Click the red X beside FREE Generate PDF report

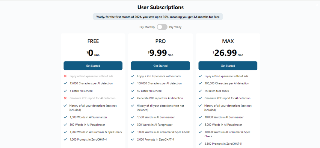point(65,98)
